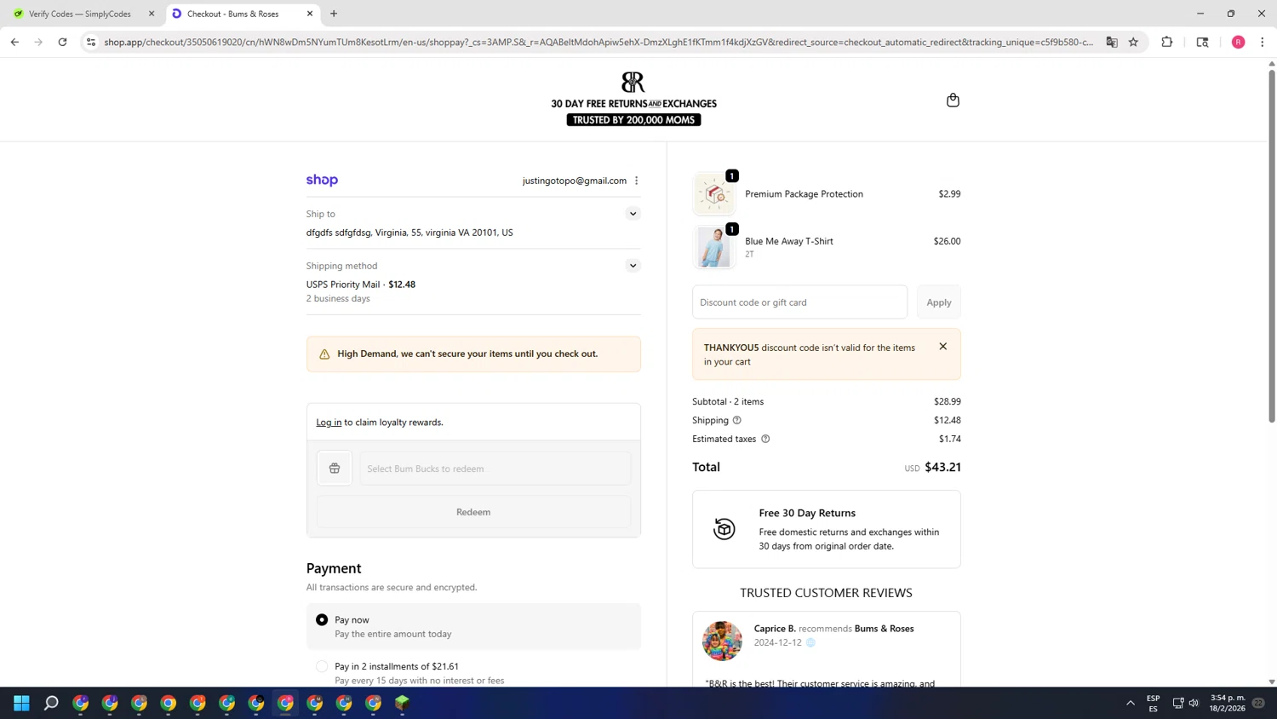Click taskbar clock showing 3:54 p. m.
This screenshot has width=1277, height=719.
[1228, 703]
